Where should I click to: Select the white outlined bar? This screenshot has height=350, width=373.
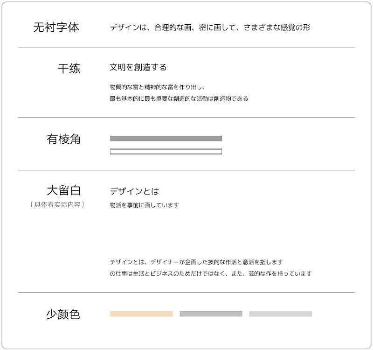[x=166, y=151]
